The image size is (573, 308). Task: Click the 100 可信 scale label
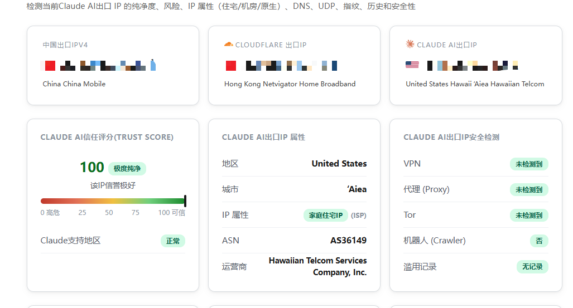(x=172, y=212)
